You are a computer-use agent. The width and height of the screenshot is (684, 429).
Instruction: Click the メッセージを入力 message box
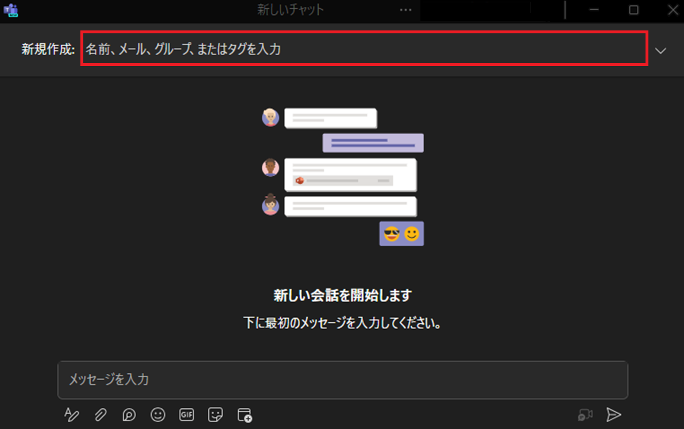[343, 380]
